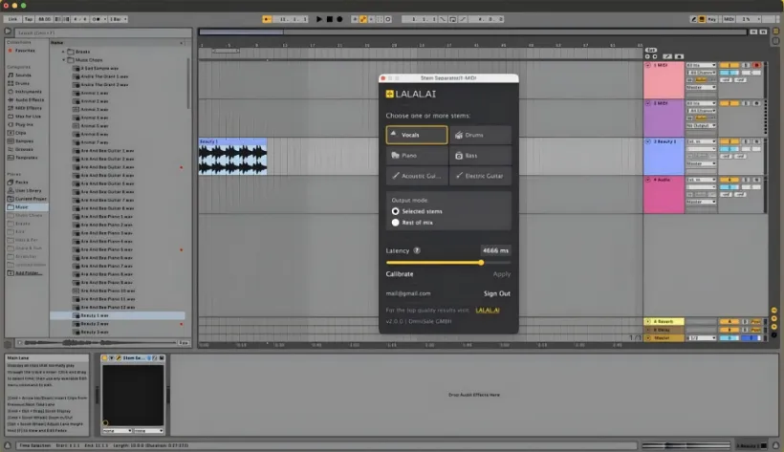
Task: Collapse the Music Chops folder
Action: [x=63, y=60]
